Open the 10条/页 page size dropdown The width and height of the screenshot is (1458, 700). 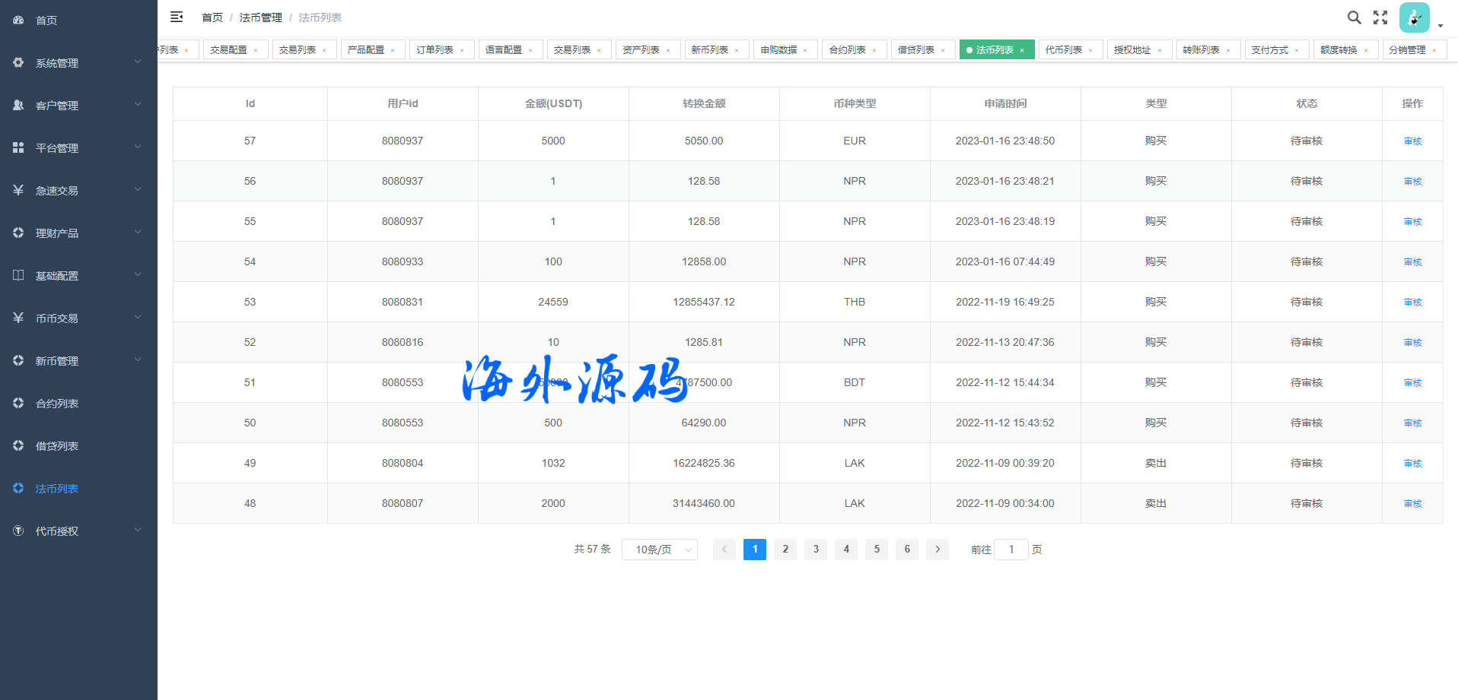pyautogui.click(x=659, y=550)
